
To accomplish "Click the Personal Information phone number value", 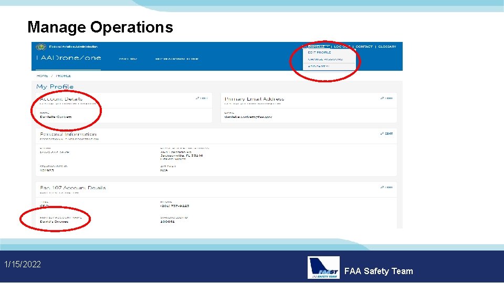I will coord(54,153).
